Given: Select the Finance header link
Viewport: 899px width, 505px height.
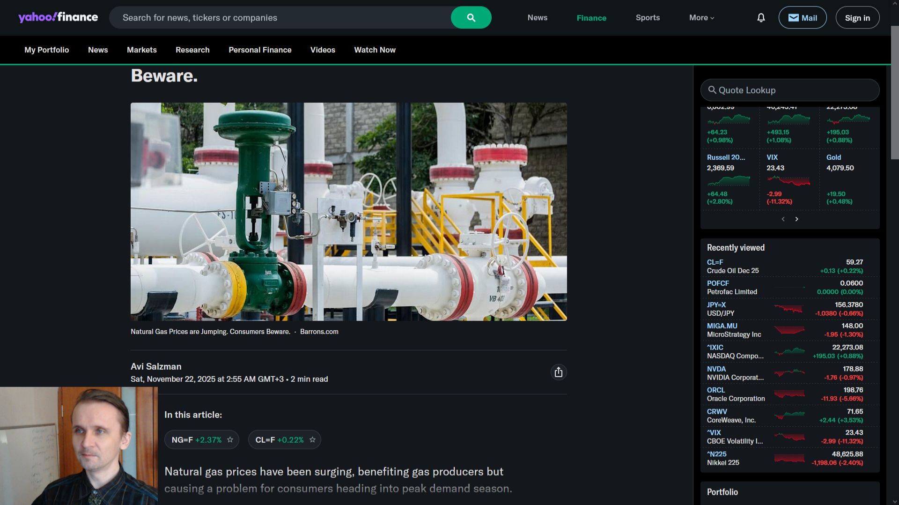Looking at the screenshot, I should [x=591, y=18].
